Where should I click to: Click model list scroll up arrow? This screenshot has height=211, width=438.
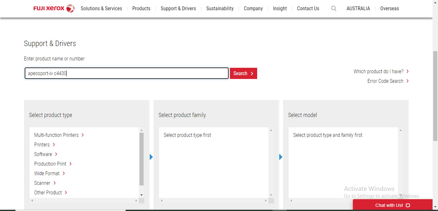coord(400,130)
